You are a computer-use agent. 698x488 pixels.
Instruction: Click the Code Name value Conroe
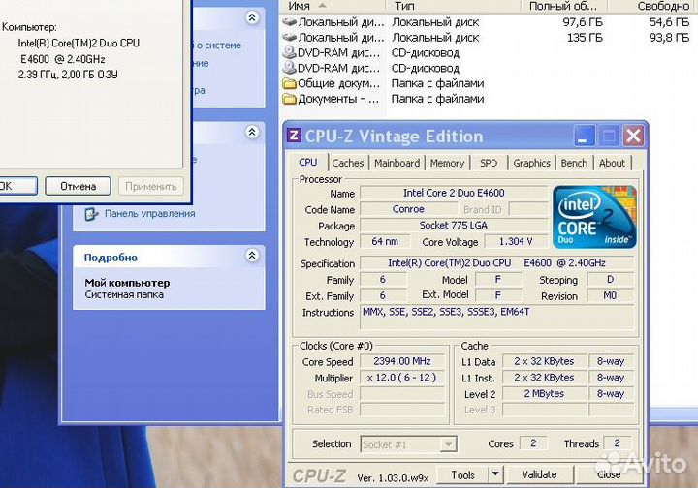point(408,209)
